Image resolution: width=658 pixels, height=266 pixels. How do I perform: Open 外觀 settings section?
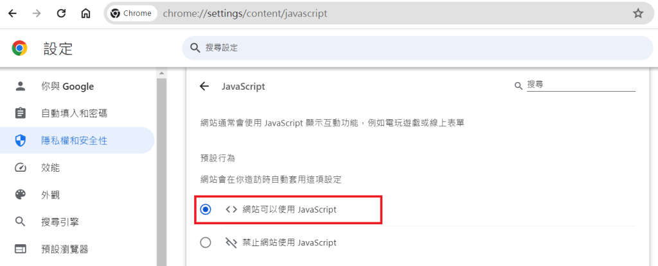[x=50, y=195]
